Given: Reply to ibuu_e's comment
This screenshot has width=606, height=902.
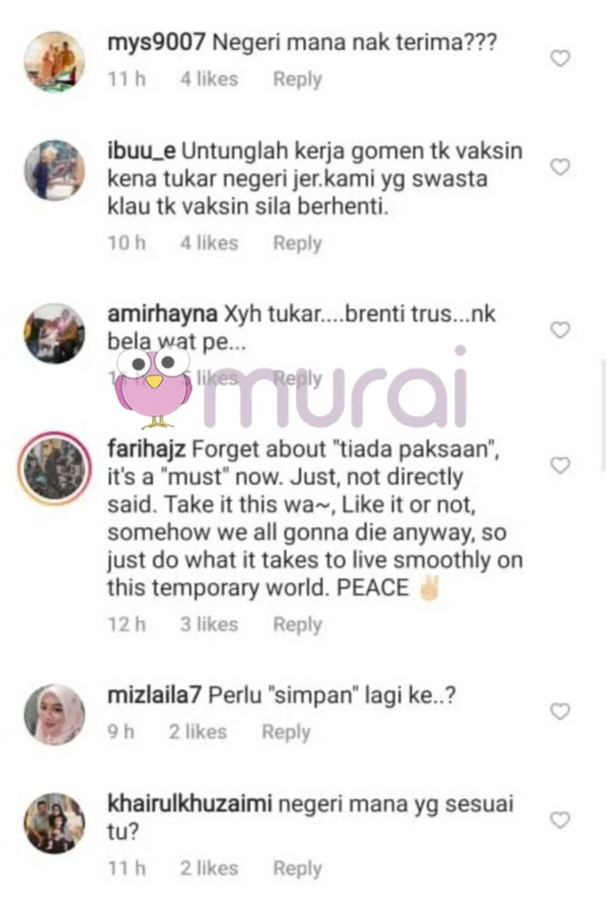Looking at the screenshot, I should [297, 243].
